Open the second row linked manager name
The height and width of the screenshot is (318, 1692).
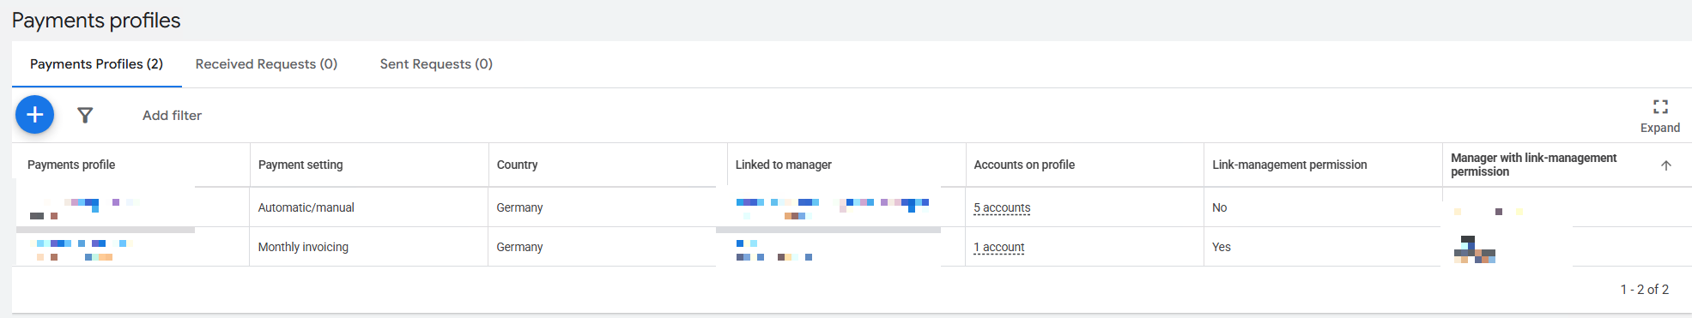pos(773,250)
